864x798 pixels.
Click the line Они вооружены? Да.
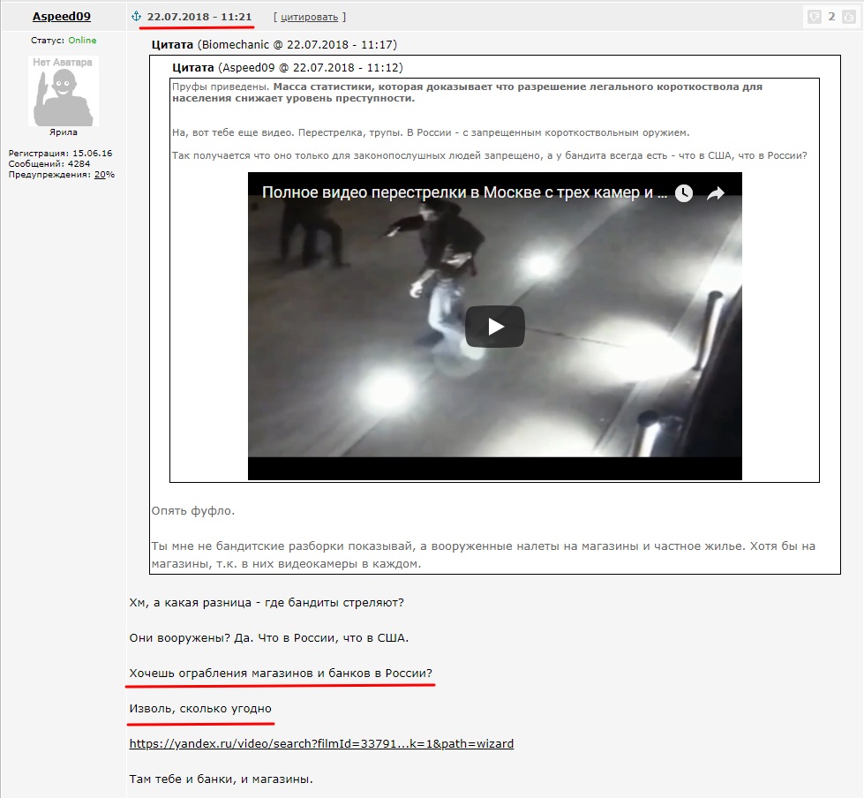(269, 637)
